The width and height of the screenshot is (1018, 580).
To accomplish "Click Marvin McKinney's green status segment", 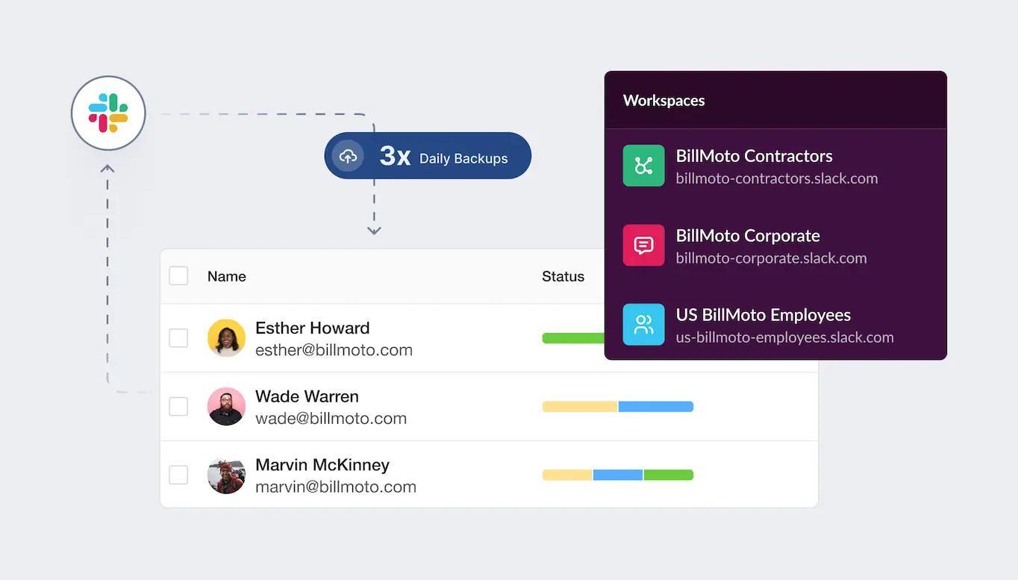I will click(x=669, y=475).
